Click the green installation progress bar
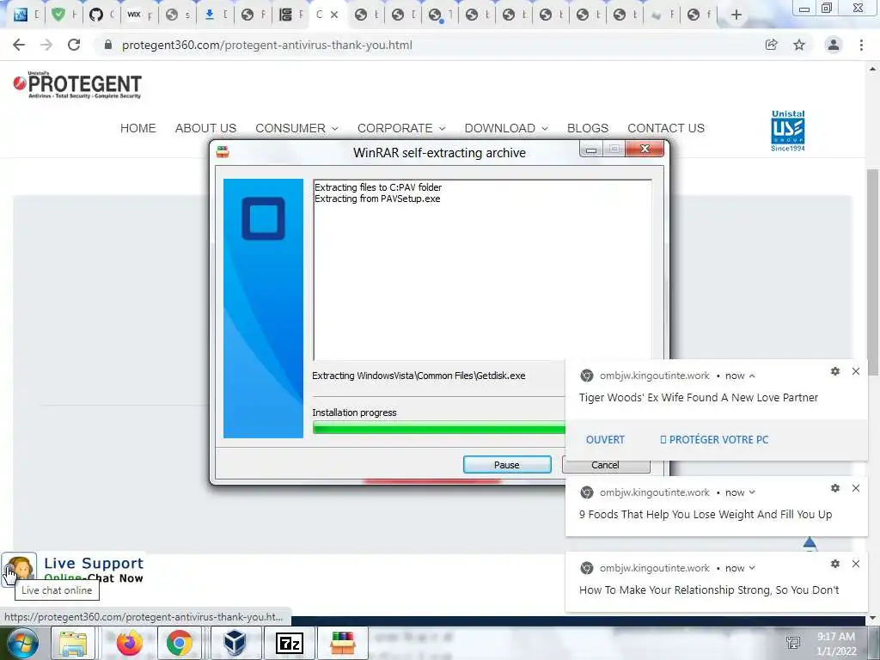The height and width of the screenshot is (660, 880). 439,430
